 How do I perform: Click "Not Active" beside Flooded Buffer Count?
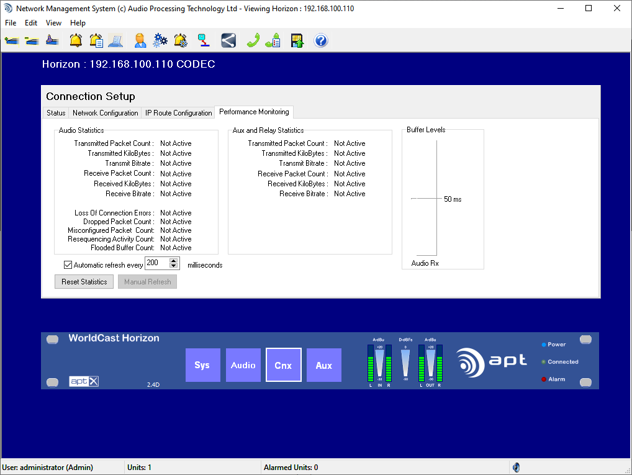coord(176,248)
